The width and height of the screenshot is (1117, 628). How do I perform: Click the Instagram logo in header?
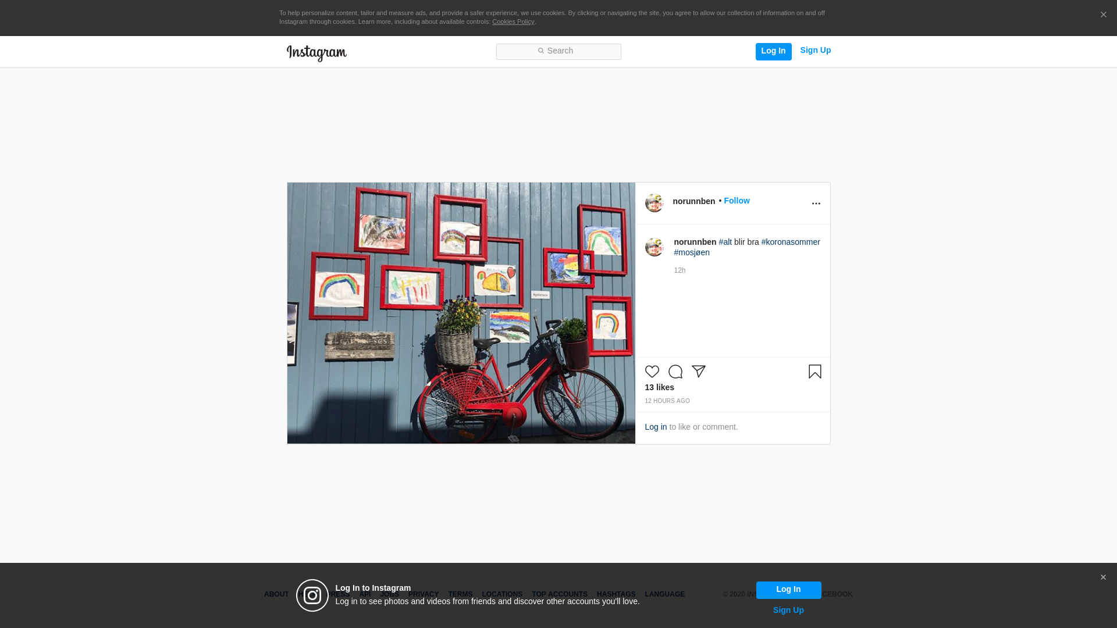coord(316,53)
